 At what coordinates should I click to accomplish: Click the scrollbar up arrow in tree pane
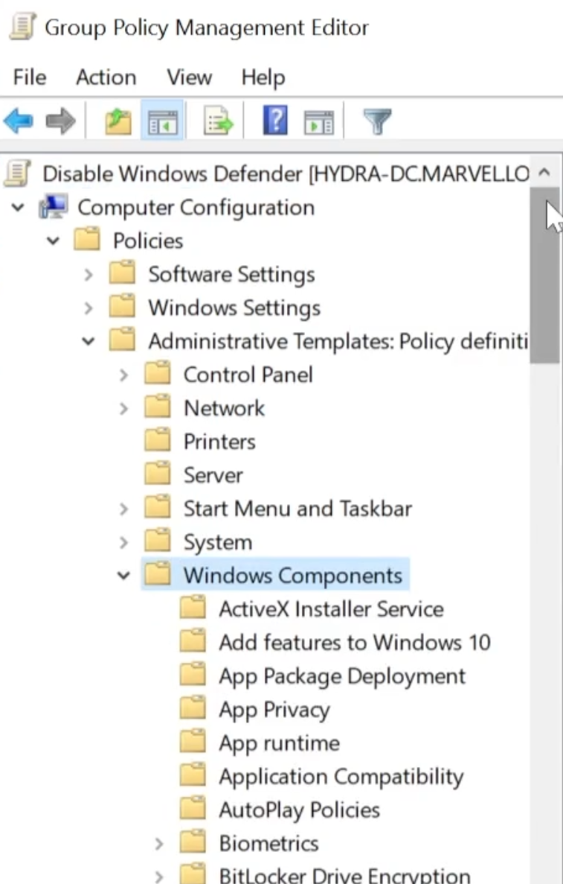coord(544,174)
